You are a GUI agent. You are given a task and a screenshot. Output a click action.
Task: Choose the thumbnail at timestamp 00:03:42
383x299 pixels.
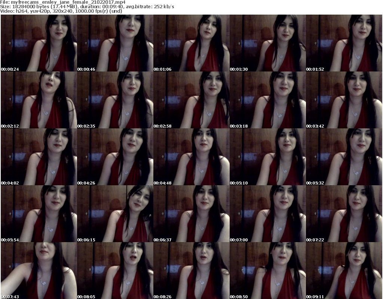click(x=344, y=100)
